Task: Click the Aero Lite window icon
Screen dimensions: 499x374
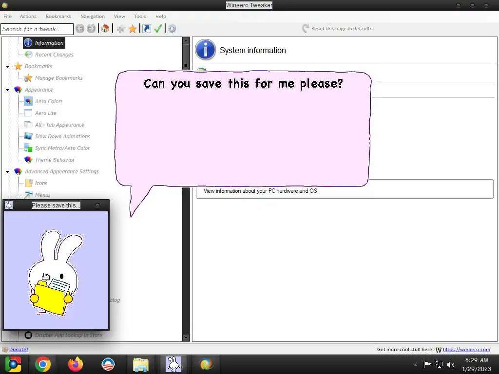Action: click(28, 113)
